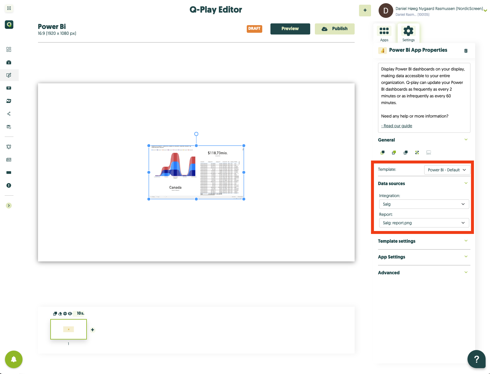Select the Power BI report on canvas

point(196,172)
